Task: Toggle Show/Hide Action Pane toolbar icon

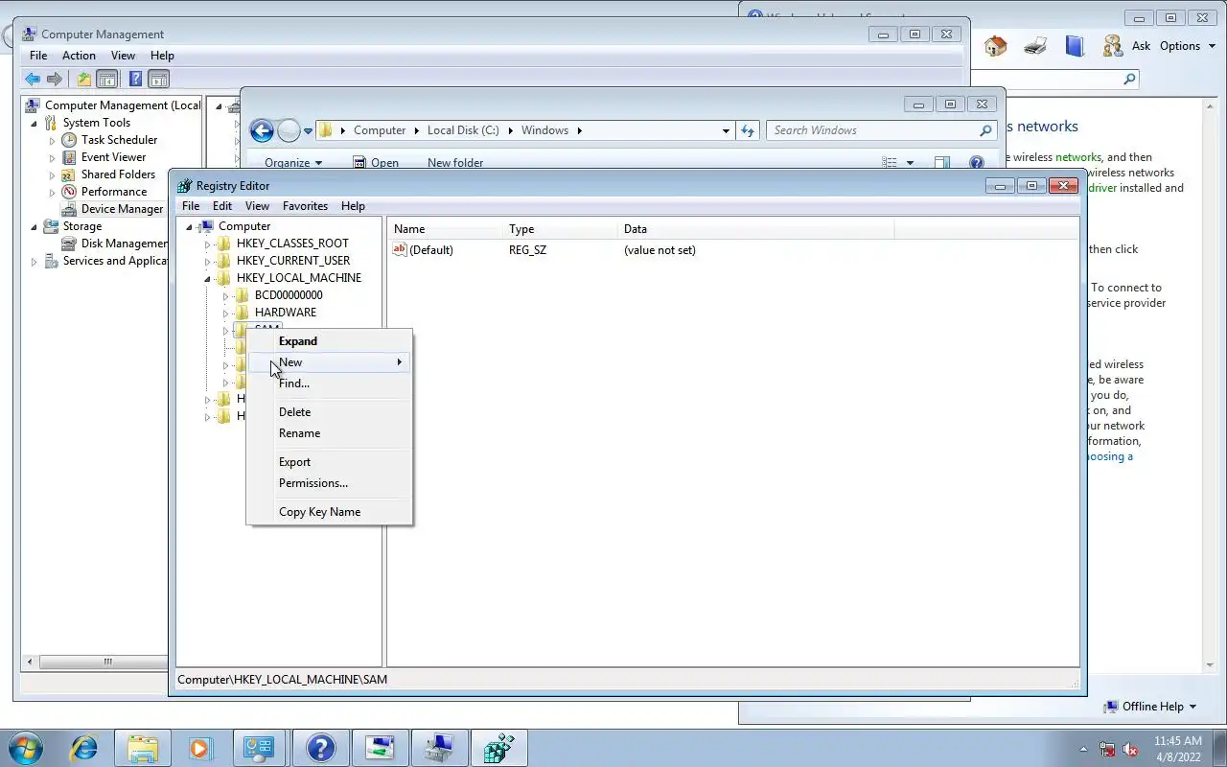Action: (159, 80)
